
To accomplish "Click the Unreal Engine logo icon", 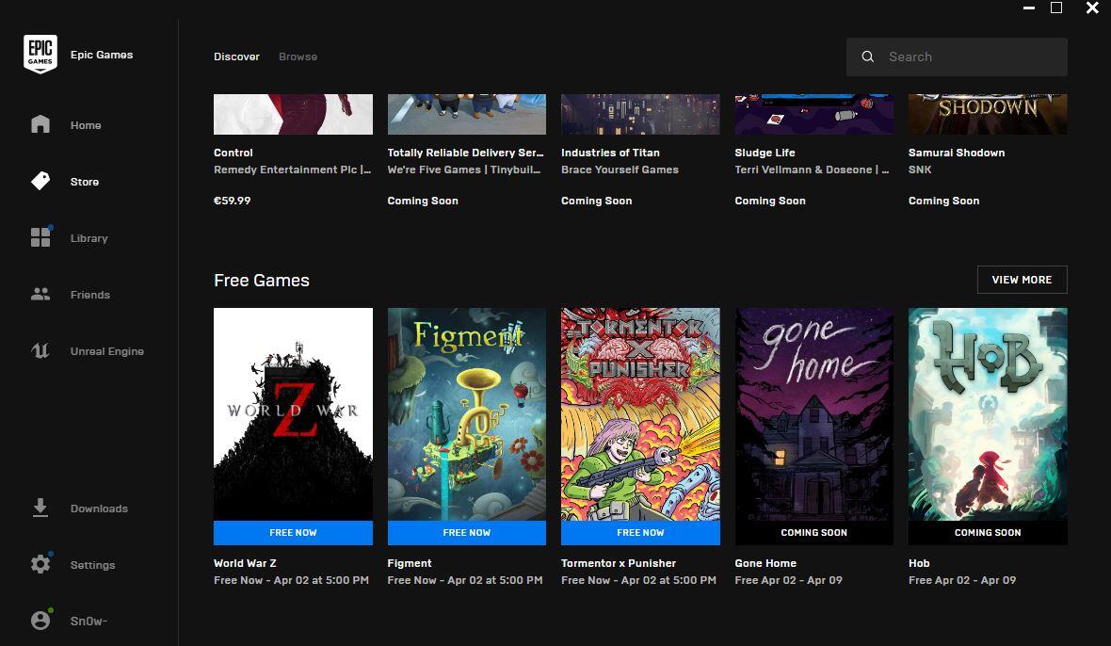I will coord(40,351).
